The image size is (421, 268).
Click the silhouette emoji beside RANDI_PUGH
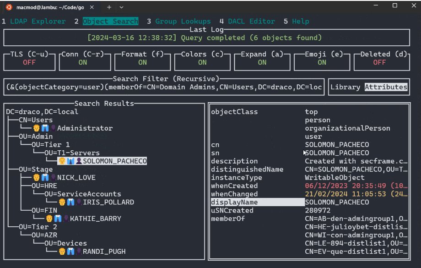click(79, 252)
